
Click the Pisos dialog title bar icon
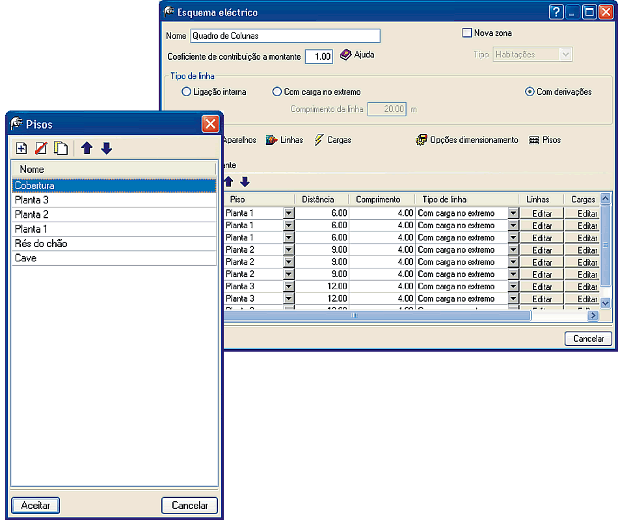coord(16,123)
